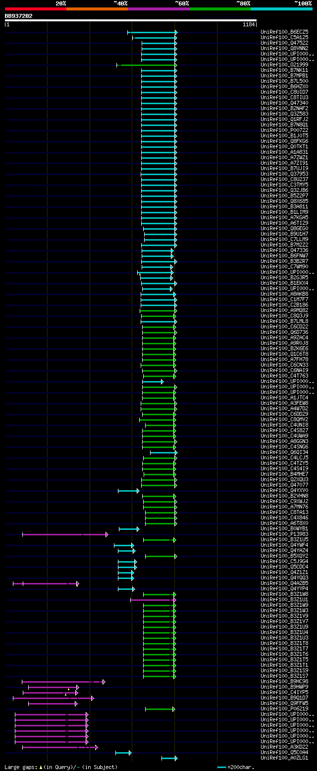Image resolution: width=317 pixels, height=771 pixels.
Task: Select the UniRef100_C3TMY5 label
Action: coord(284,185)
